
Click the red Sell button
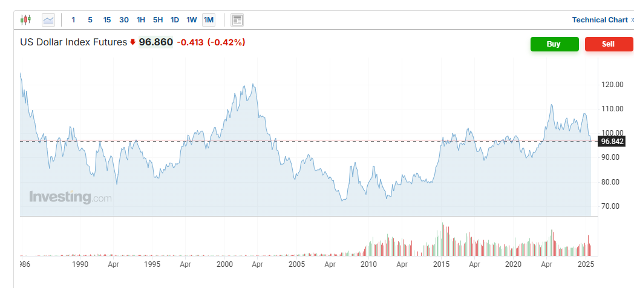pos(608,44)
